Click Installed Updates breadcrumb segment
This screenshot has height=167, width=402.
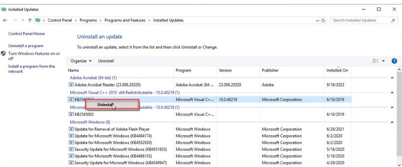click(168, 20)
